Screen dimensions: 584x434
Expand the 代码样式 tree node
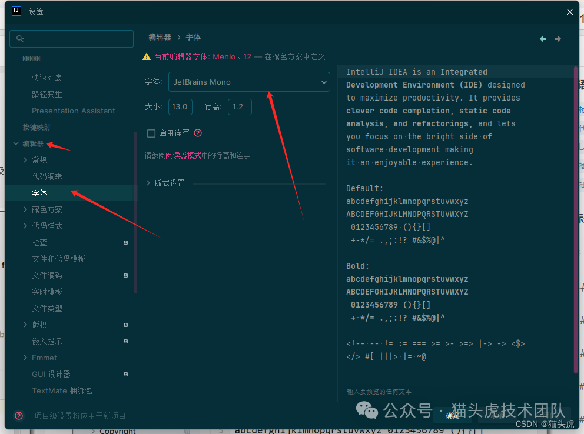click(25, 226)
